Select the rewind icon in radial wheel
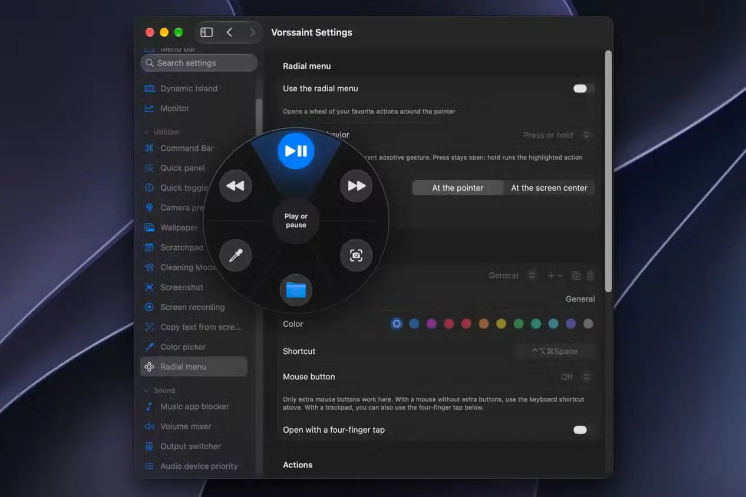The image size is (746, 497). tap(236, 185)
